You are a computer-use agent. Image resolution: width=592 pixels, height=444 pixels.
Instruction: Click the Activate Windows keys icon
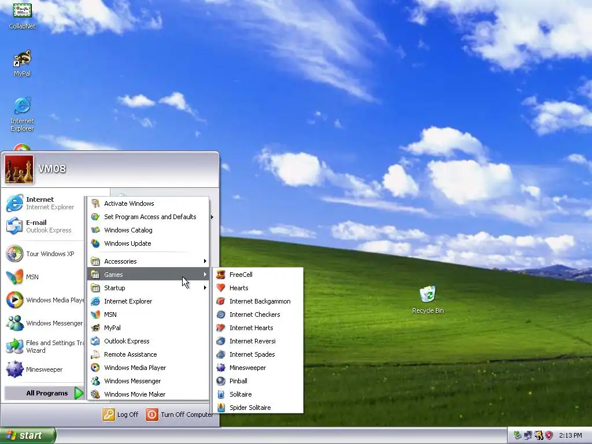(95, 203)
